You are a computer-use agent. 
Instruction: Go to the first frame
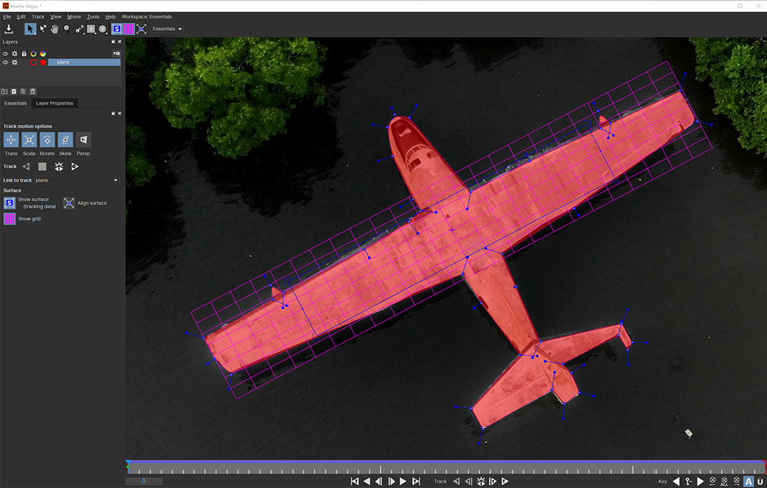point(354,481)
